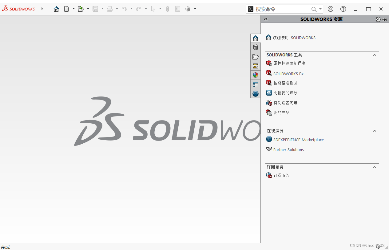Open the View Palette panel
The image size is (389, 250).
[256, 66]
